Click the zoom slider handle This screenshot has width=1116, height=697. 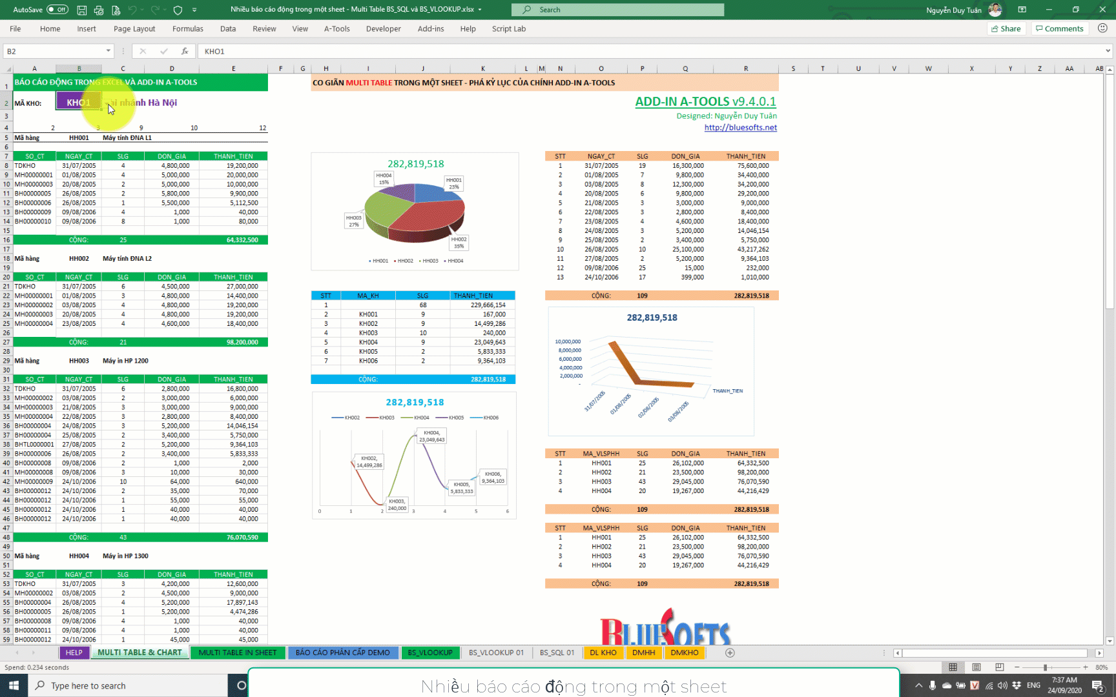click(1045, 667)
